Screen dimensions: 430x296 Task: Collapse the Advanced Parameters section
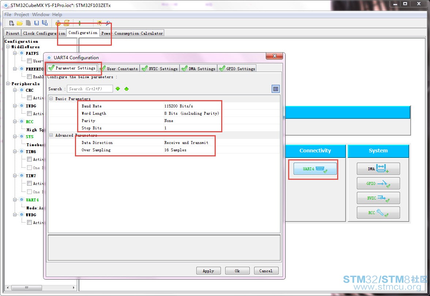51,135
